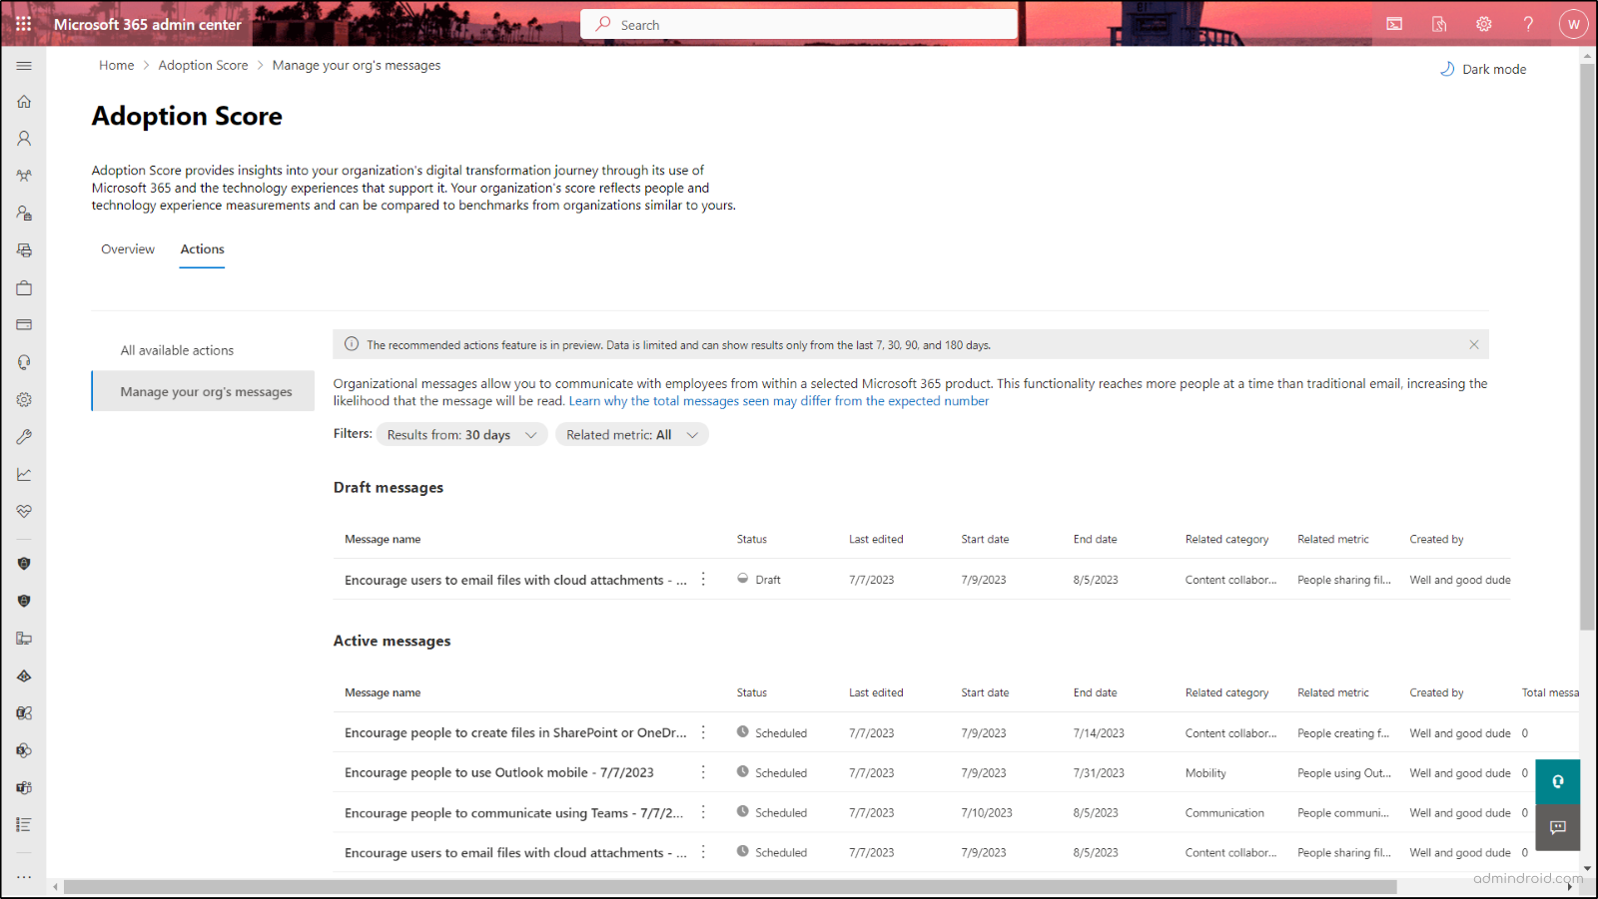The image size is (1598, 899).
Task: Open the Results from 30 days filter
Action: pyautogui.click(x=460, y=434)
